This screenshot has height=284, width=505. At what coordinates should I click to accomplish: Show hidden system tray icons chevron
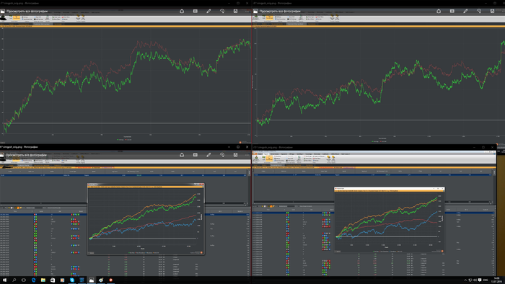point(465,280)
